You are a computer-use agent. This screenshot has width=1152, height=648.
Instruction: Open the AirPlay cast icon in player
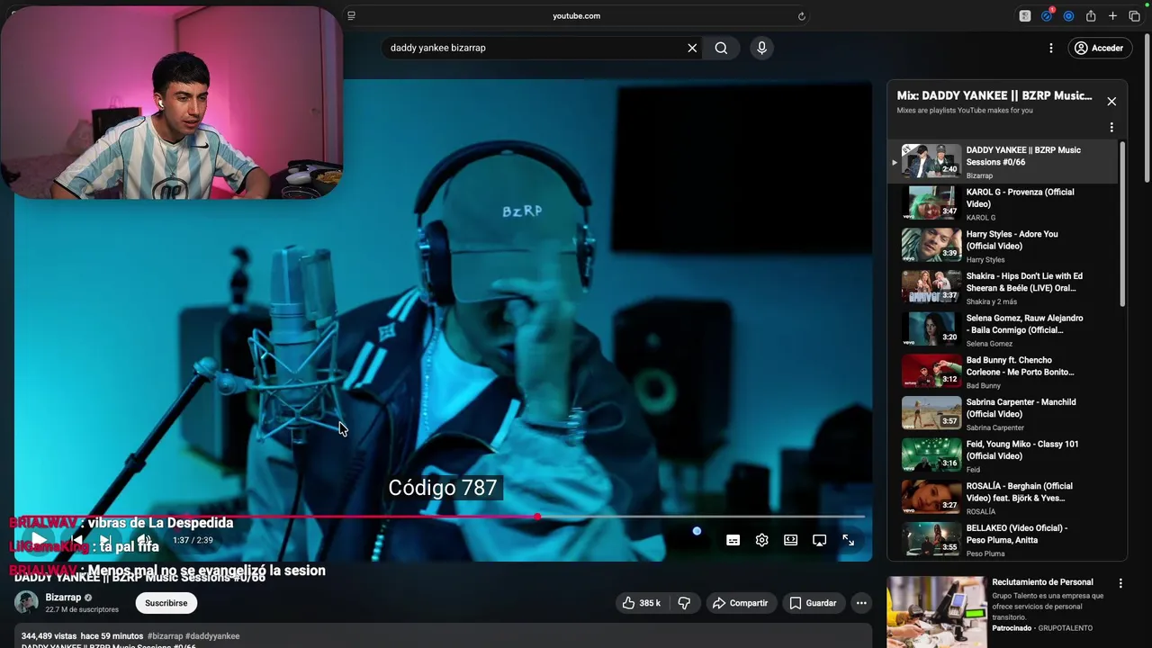click(x=819, y=540)
